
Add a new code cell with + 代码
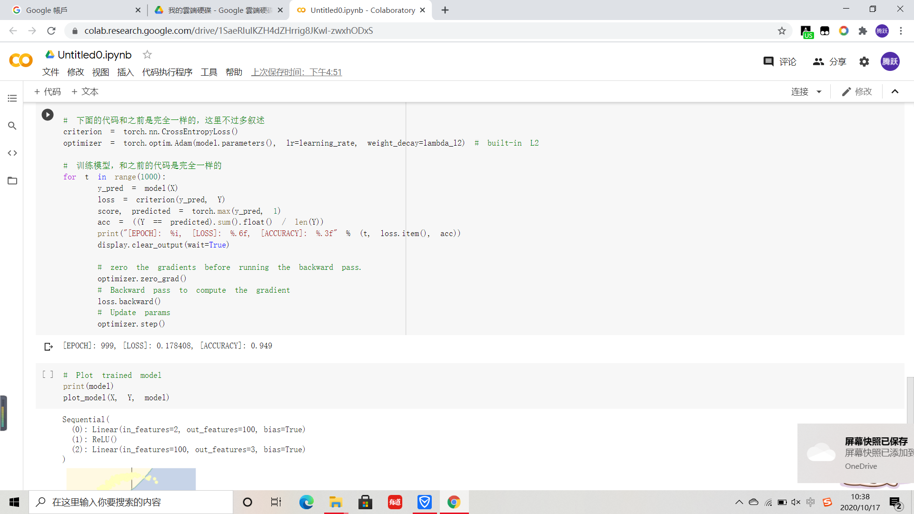[48, 91]
